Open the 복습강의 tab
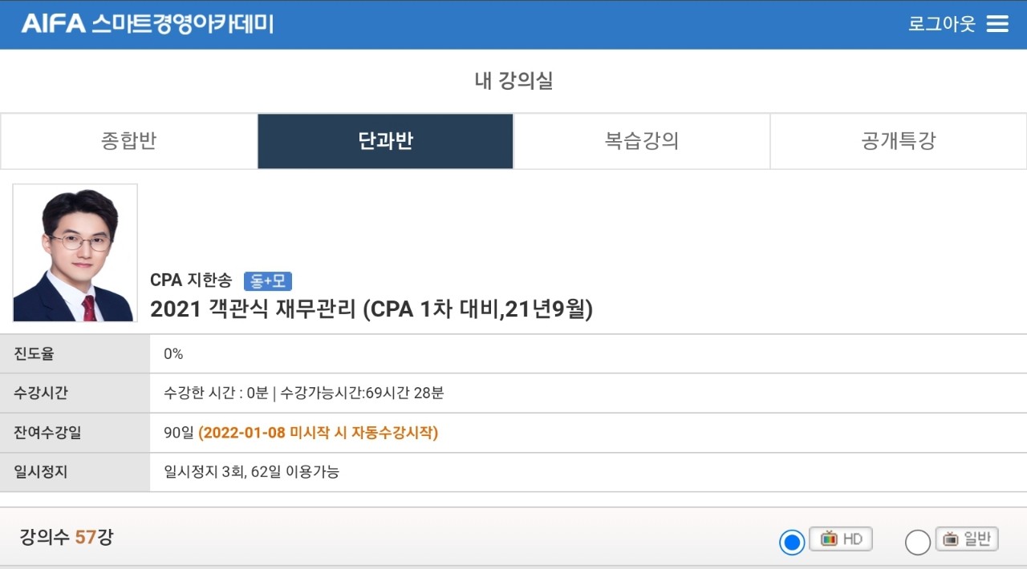1027x569 pixels. 642,141
